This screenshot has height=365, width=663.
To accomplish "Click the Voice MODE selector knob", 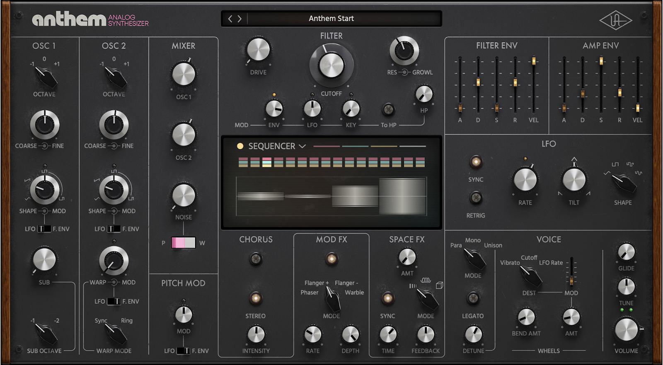I will [474, 259].
